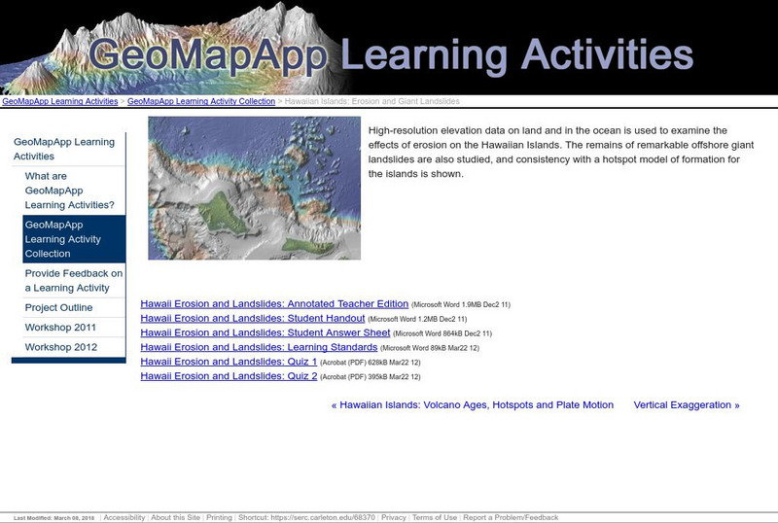
Task: Go to previous: Volcano Ages, Hotspots and Plate Motion
Action: [x=473, y=405]
